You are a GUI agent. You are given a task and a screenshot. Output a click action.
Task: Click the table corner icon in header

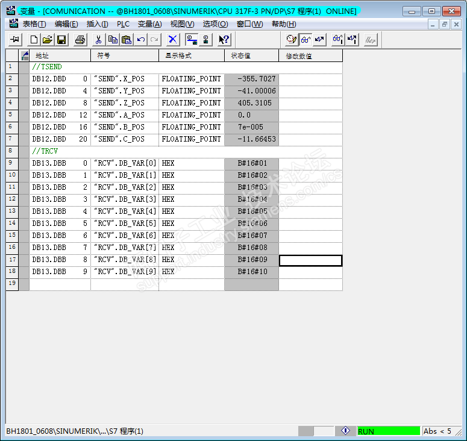pos(25,55)
